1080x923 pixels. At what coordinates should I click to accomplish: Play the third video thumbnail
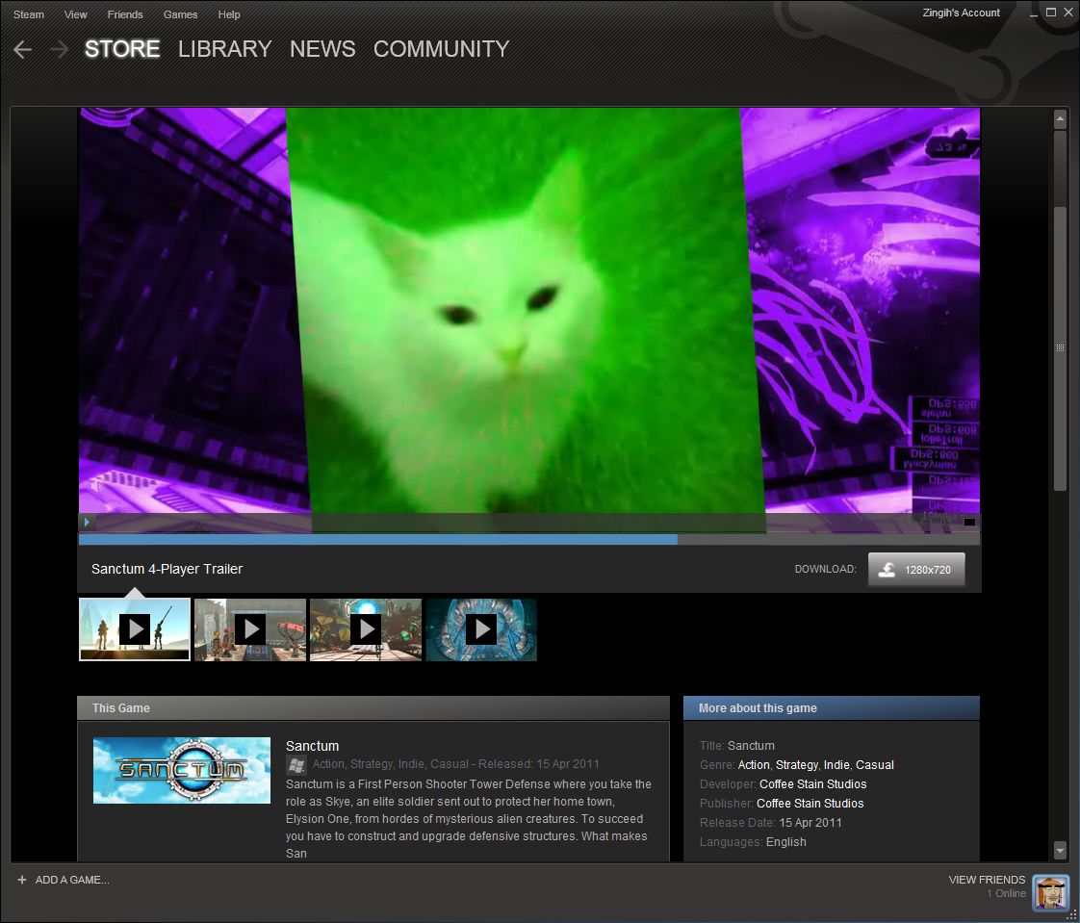coord(366,629)
